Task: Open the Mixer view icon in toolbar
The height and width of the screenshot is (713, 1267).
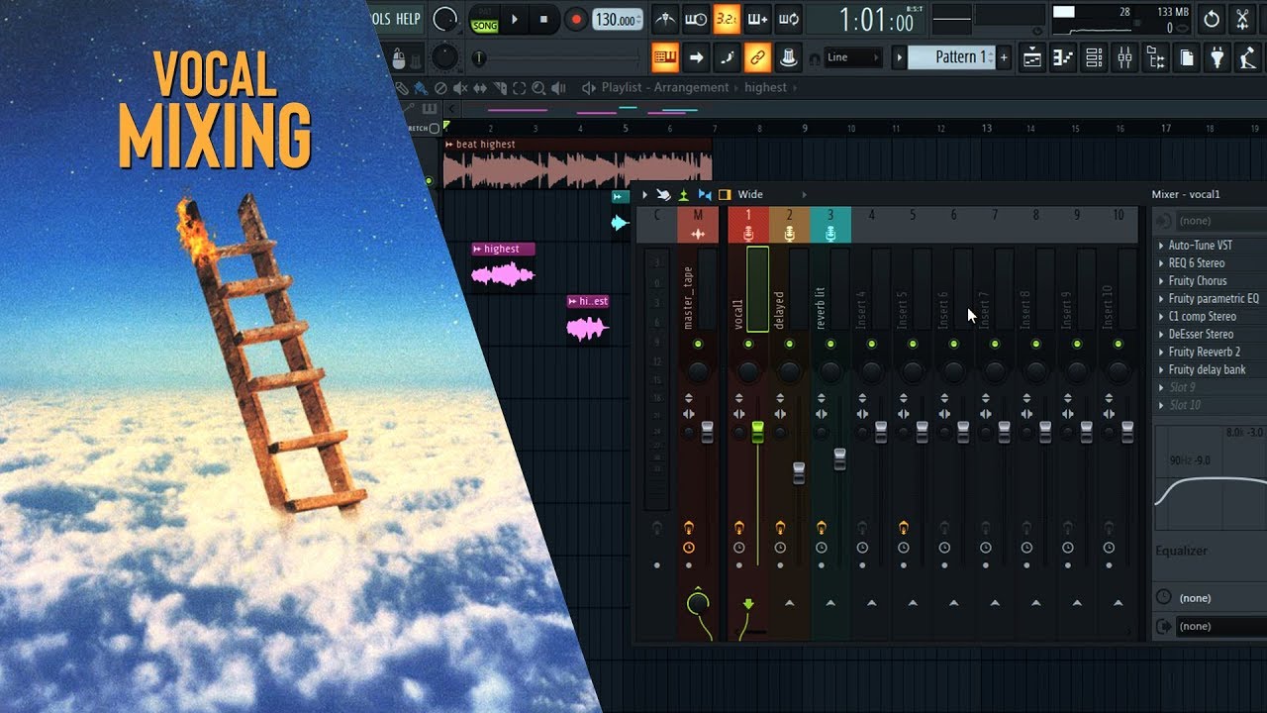Action: pos(1124,57)
